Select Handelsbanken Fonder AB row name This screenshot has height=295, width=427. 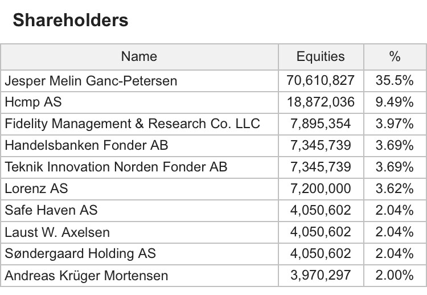tap(87, 146)
